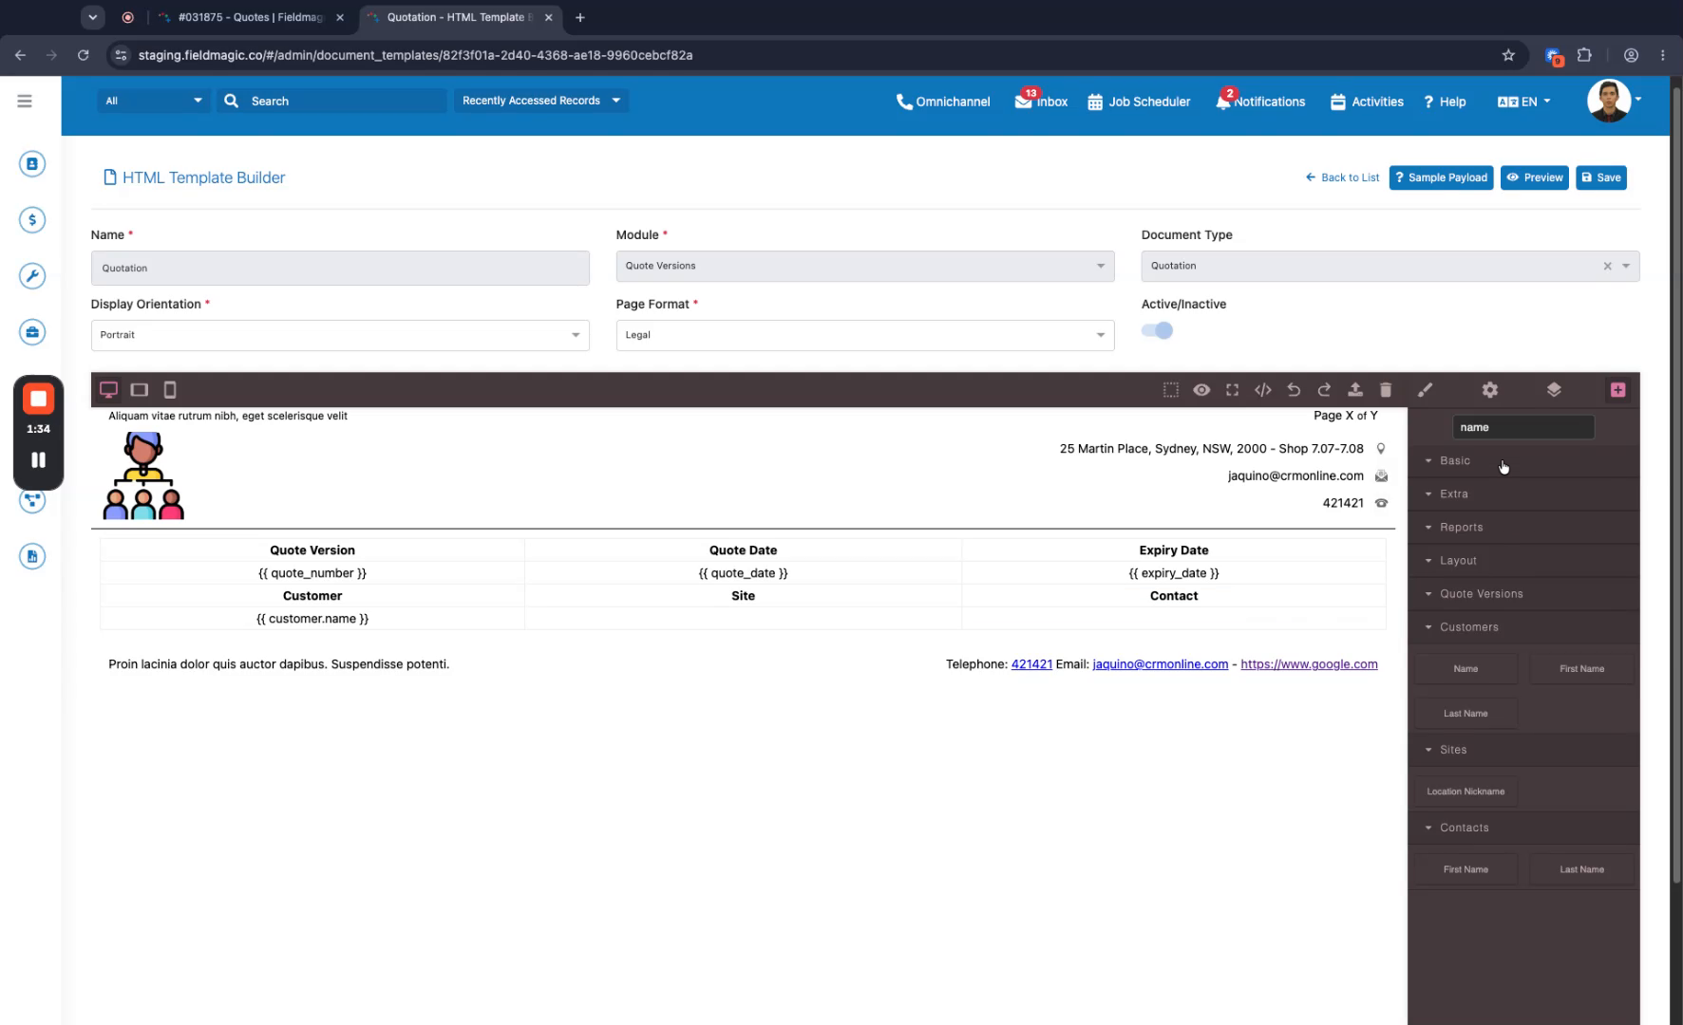The width and height of the screenshot is (1683, 1025).
Task: Click the import template upload icon
Action: pos(1355,390)
